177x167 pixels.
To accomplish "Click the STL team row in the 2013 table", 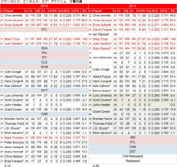I will pos(44,29).
